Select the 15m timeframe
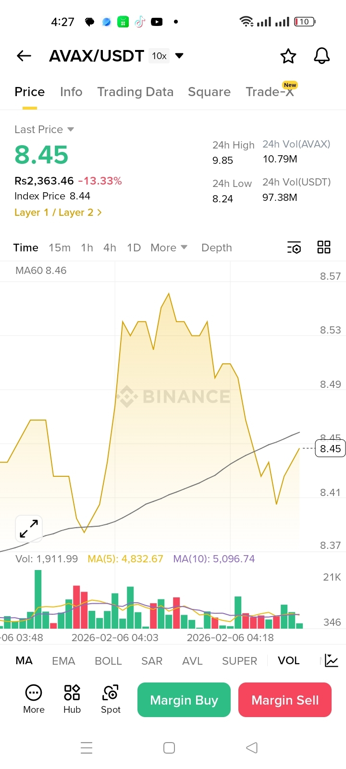 tap(60, 248)
